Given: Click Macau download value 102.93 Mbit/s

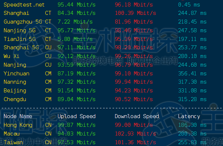Looking at the screenshot, I should pos(135,134).
